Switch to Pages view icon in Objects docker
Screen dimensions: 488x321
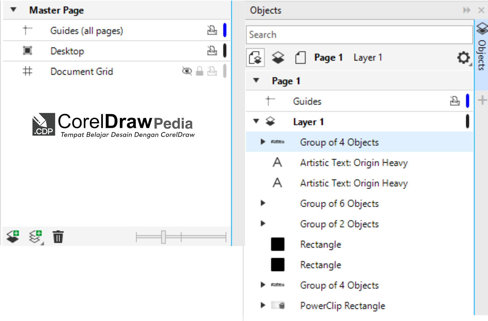pyautogui.click(x=300, y=57)
